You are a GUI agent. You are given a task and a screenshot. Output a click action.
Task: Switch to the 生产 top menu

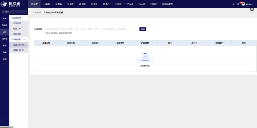106,4
